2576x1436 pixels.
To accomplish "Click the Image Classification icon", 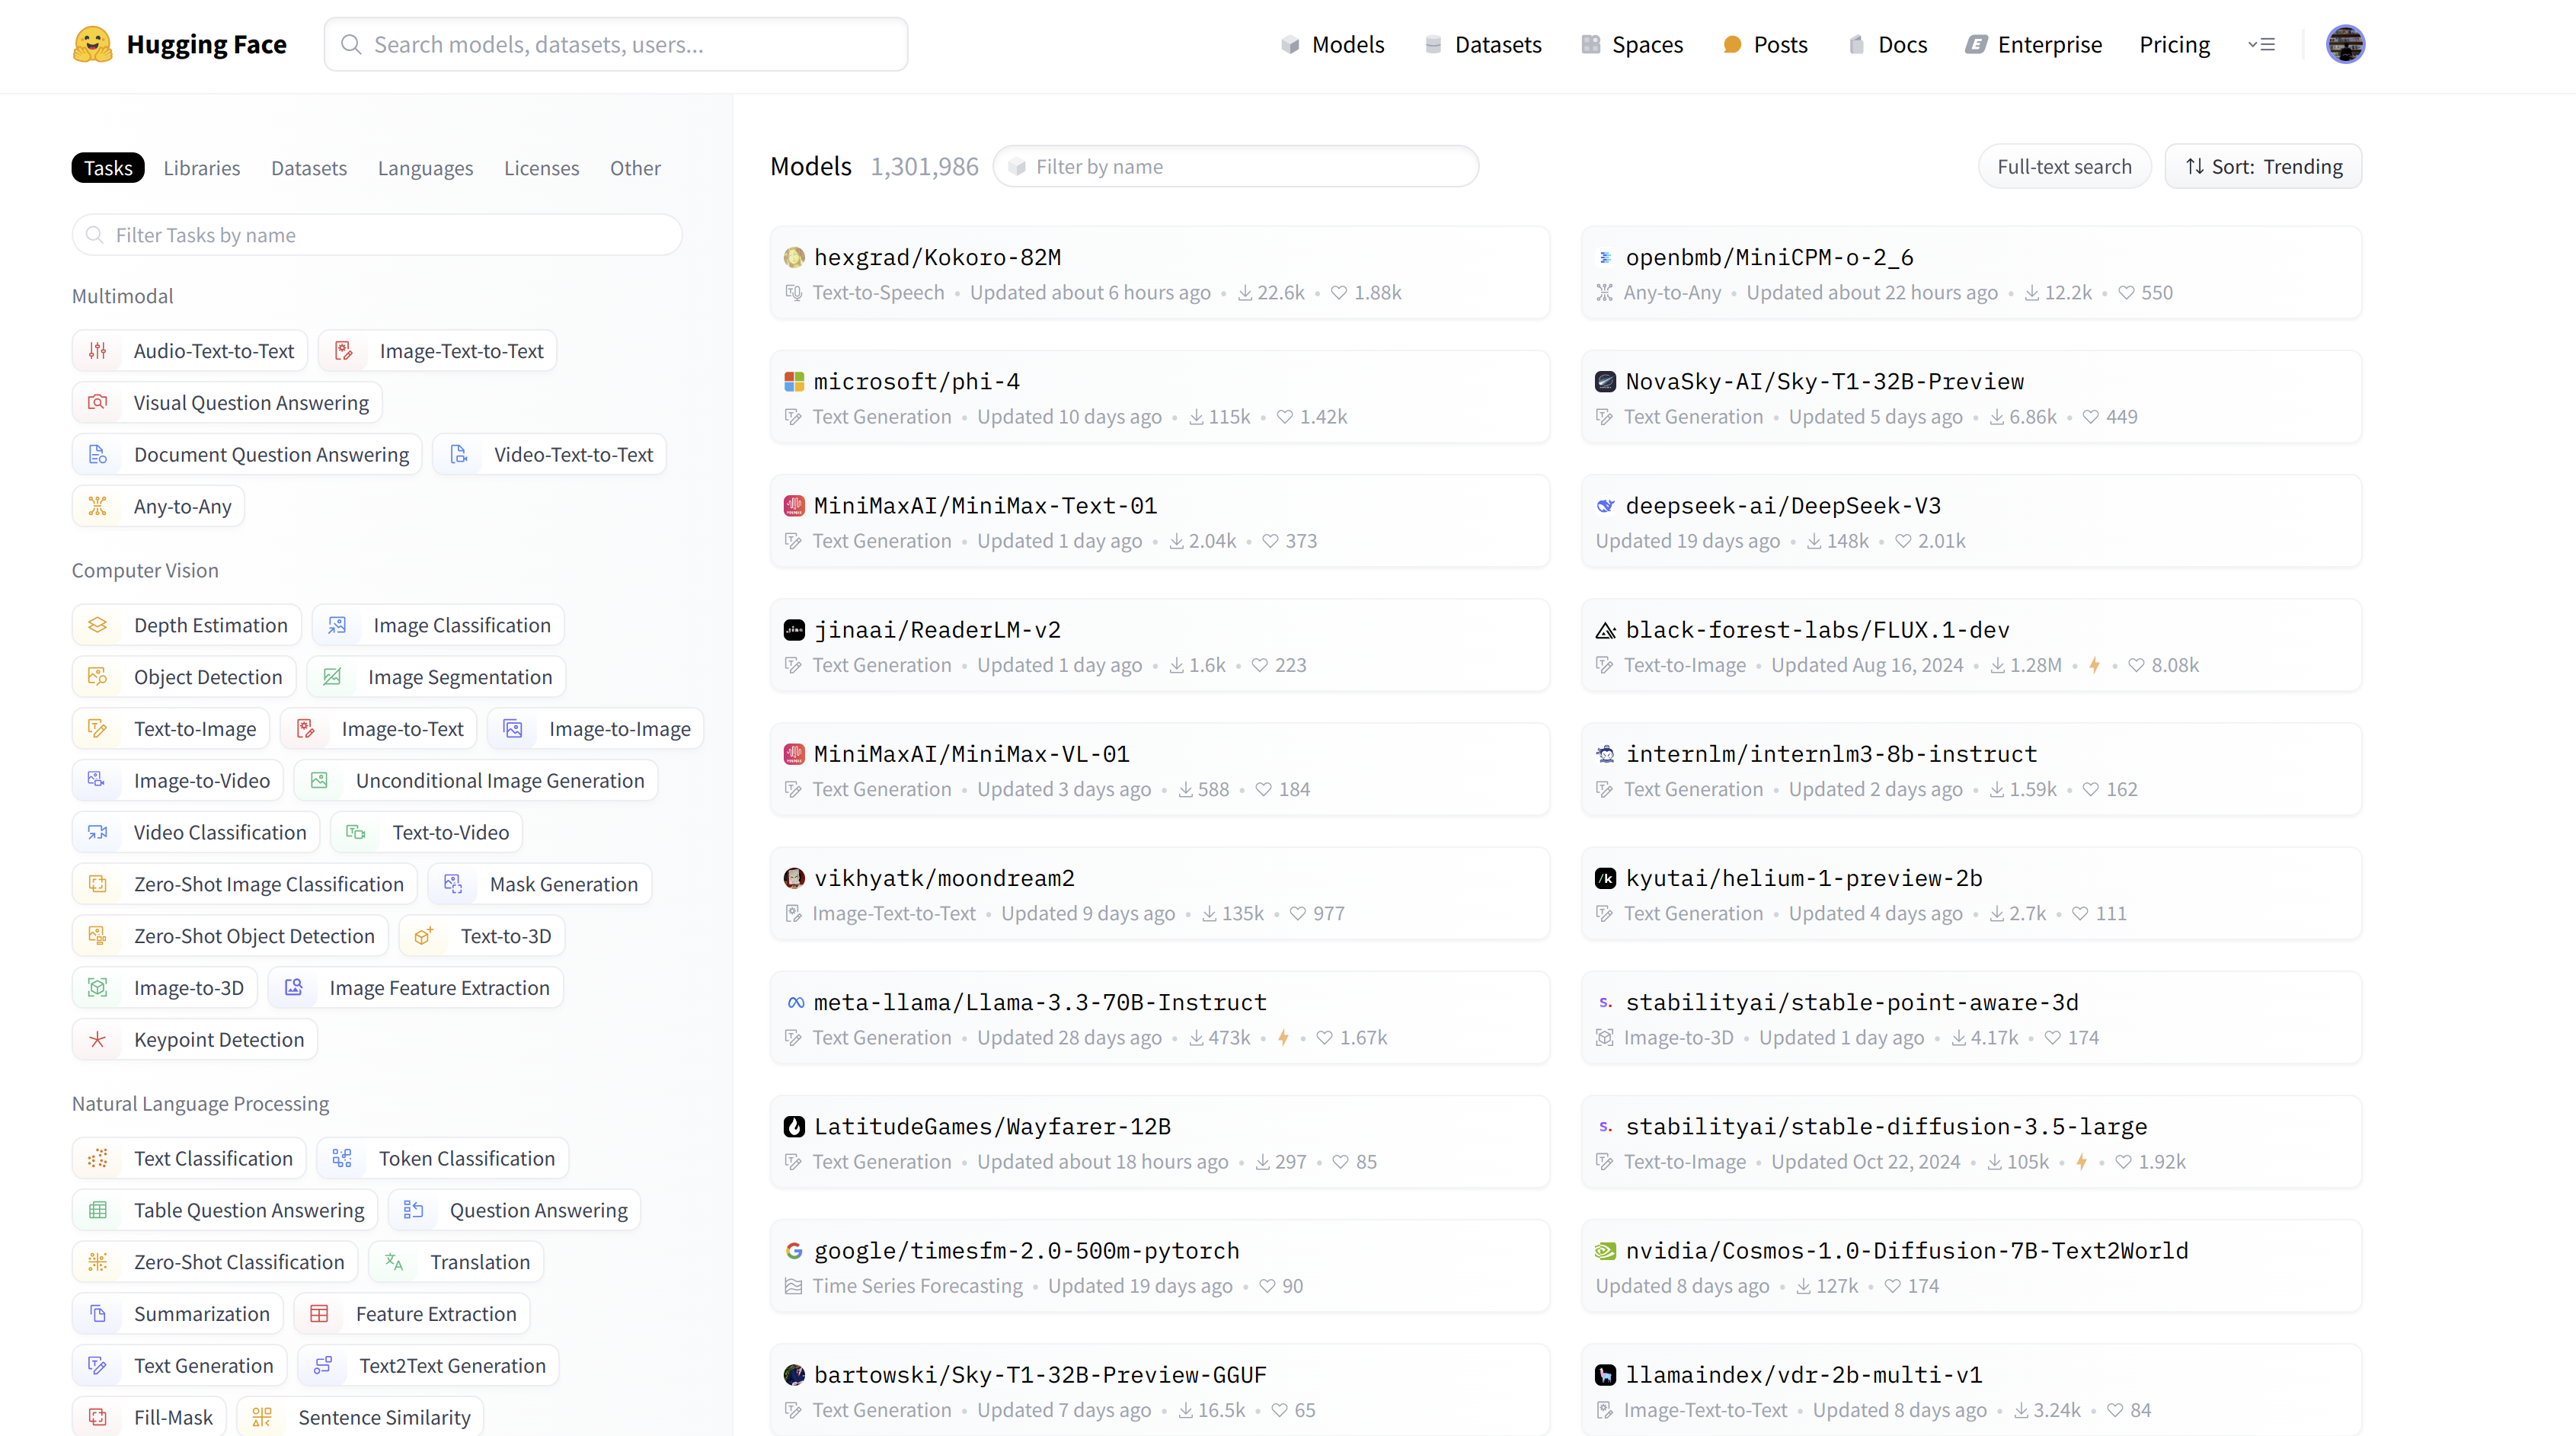I will [x=337, y=625].
